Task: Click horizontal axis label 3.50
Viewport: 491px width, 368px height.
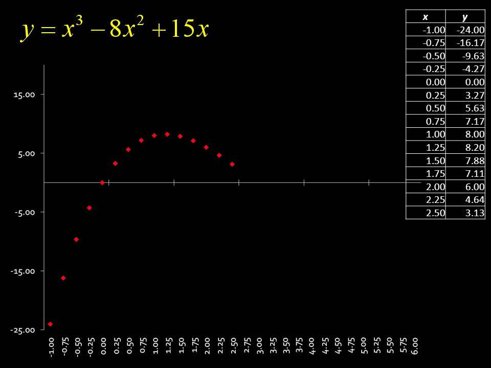Action: coord(286,346)
